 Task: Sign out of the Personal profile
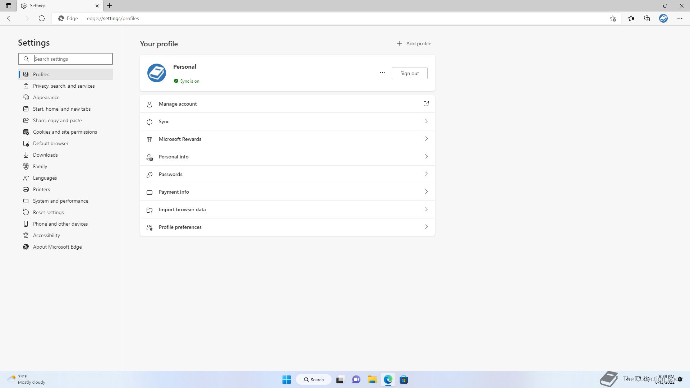[410, 73]
